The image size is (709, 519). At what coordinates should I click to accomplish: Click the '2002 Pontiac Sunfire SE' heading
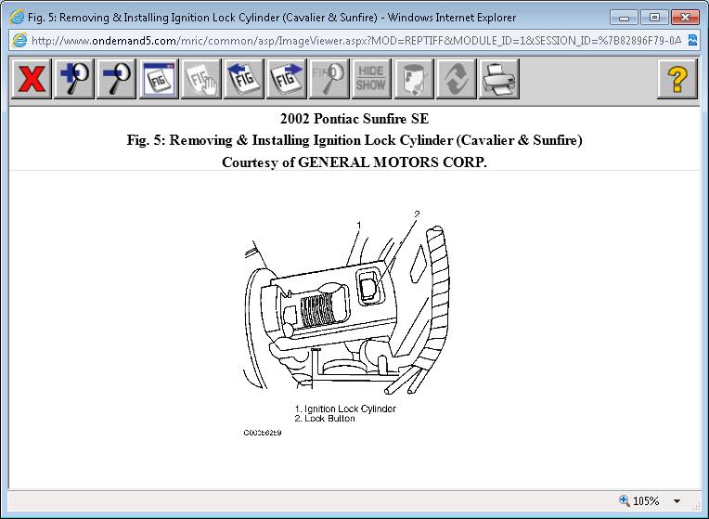[x=354, y=119]
